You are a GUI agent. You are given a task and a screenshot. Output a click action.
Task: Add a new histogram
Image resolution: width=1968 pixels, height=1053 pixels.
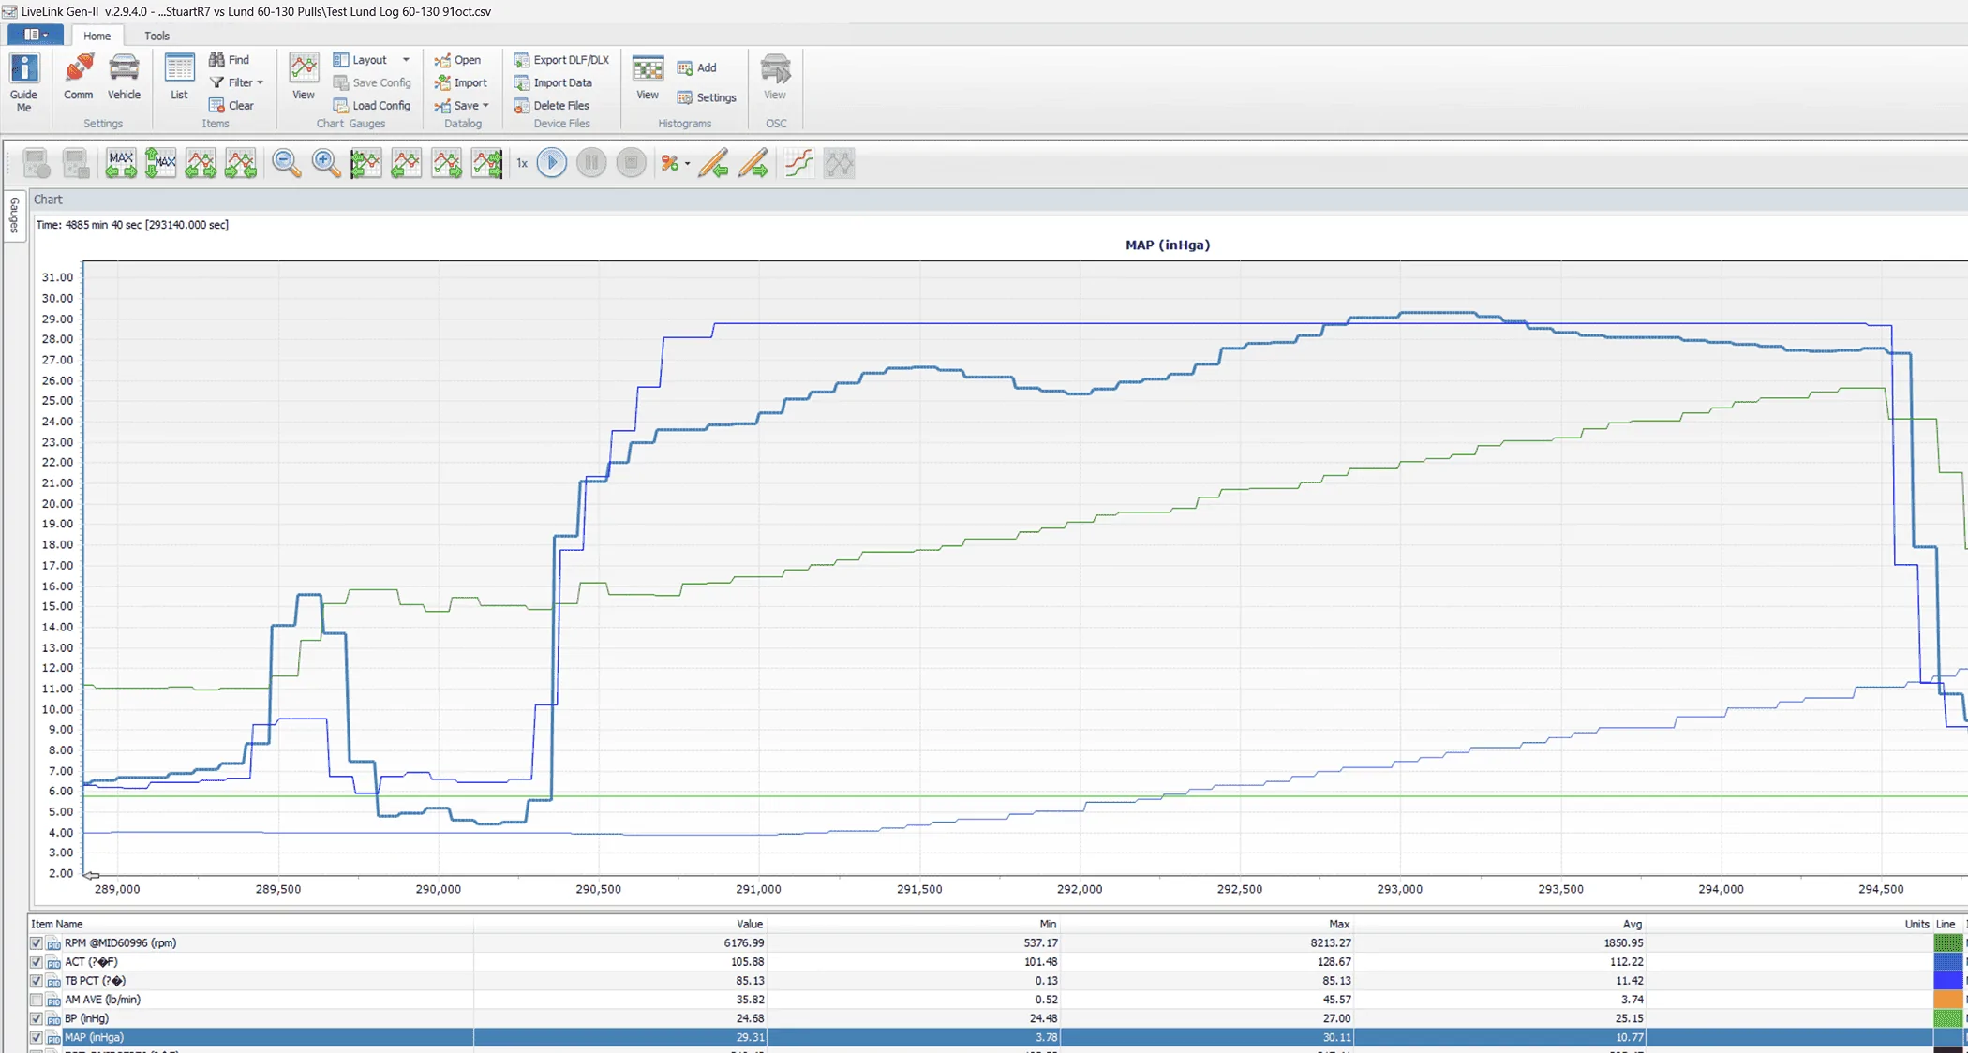click(x=697, y=67)
